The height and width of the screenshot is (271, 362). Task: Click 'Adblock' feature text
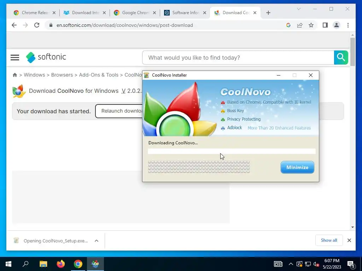235,128
